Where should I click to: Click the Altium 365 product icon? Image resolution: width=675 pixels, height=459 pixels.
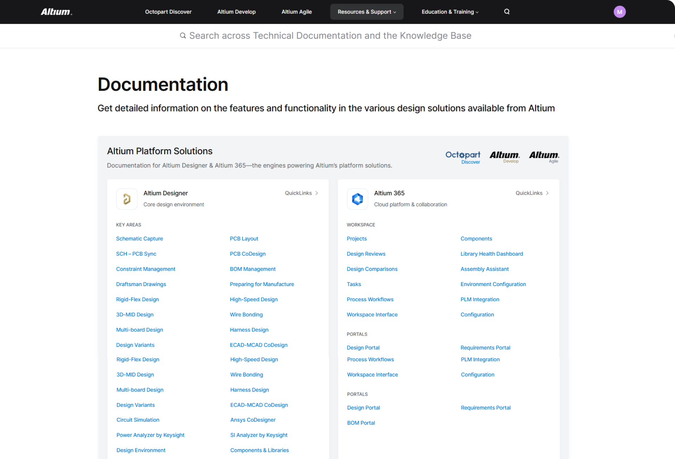click(357, 199)
